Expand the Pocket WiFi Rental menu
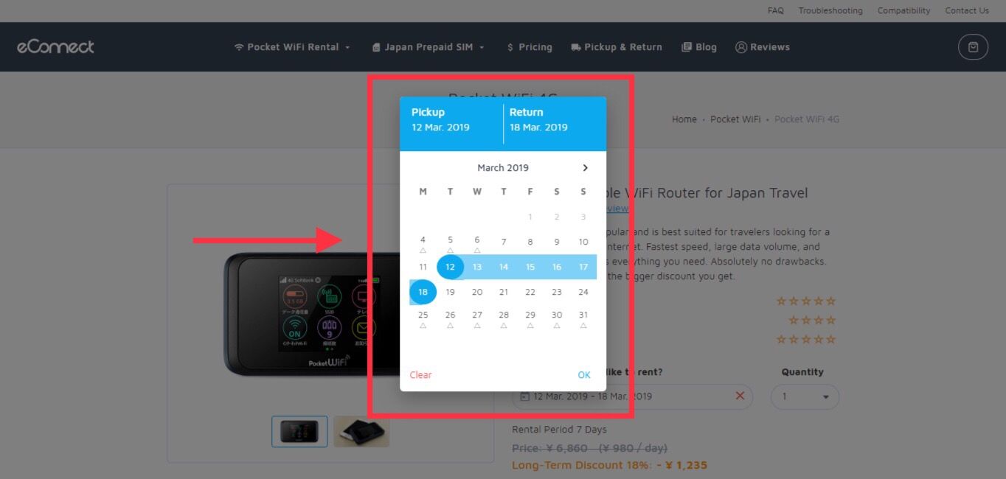 point(292,47)
